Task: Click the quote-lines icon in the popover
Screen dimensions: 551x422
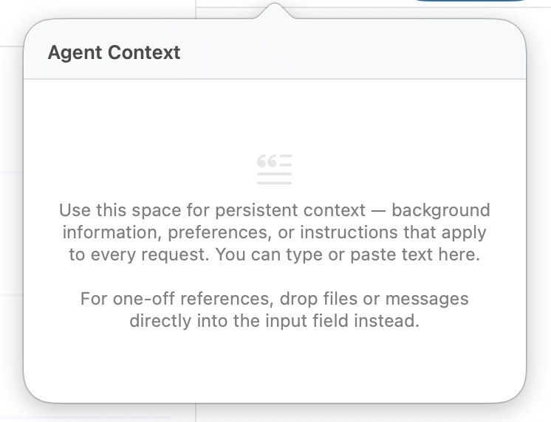Action: (274, 169)
